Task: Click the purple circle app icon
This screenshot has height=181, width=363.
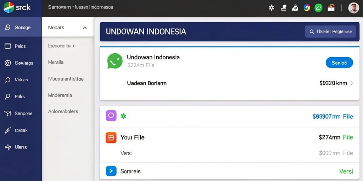Action: click(x=111, y=116)
